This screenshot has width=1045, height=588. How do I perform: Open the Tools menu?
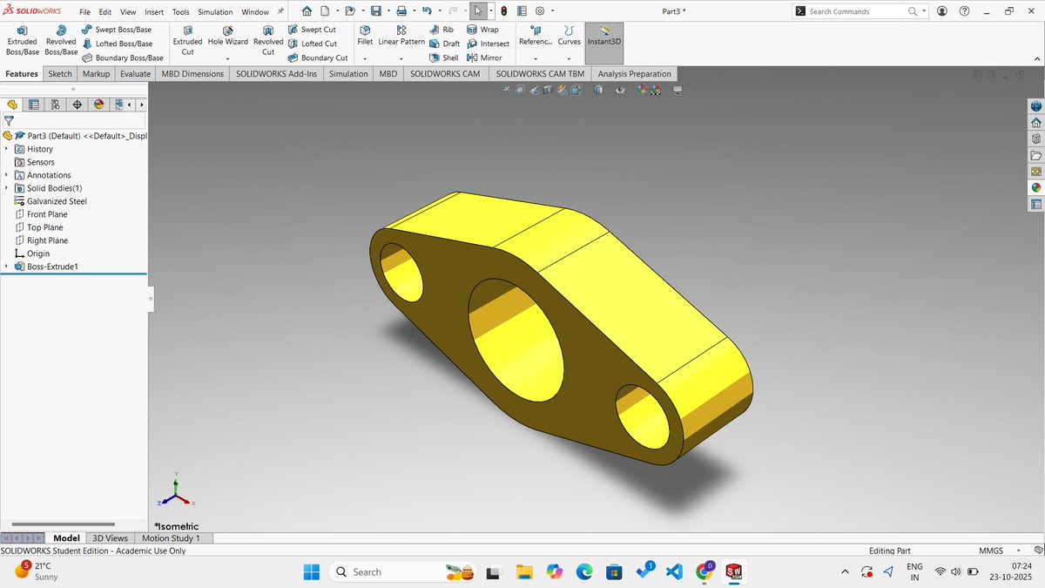(180, 12)
